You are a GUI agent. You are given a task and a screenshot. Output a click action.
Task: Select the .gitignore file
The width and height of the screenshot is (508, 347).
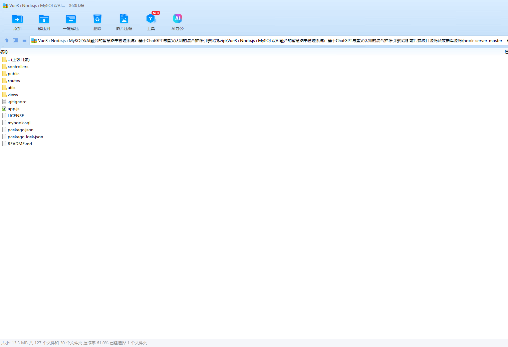(14, 101)
